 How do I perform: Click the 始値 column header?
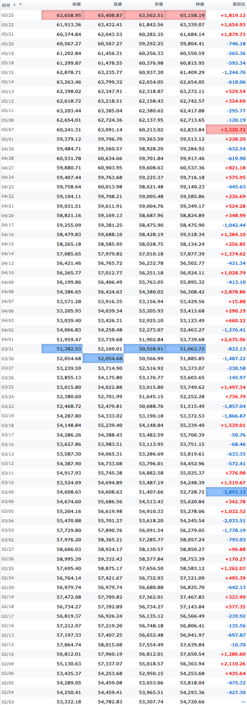click(77, 5)
